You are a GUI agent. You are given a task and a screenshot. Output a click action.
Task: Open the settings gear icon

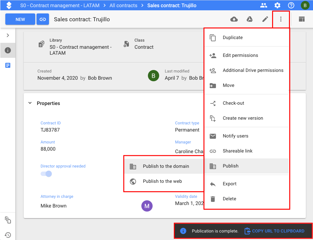tap(277, 5)
